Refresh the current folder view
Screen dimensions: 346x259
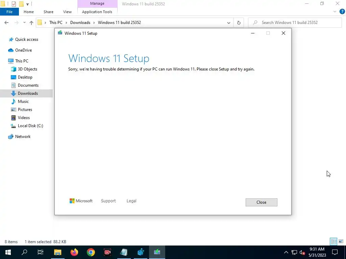pyautogui.click(x=239, y=23)
